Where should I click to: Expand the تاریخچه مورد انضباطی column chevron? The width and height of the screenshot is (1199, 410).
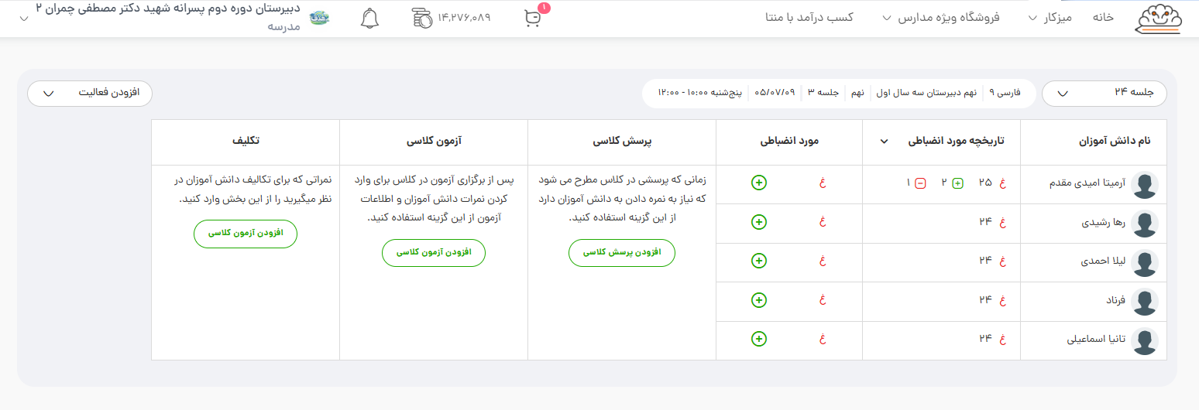884,142
